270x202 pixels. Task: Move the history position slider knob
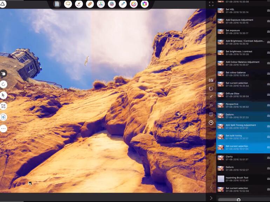click(x=239, y=200)
